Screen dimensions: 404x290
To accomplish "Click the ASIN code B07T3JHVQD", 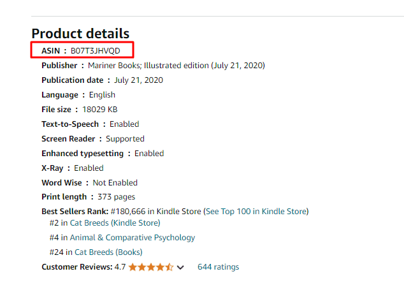I will click(x=96, y=51).
